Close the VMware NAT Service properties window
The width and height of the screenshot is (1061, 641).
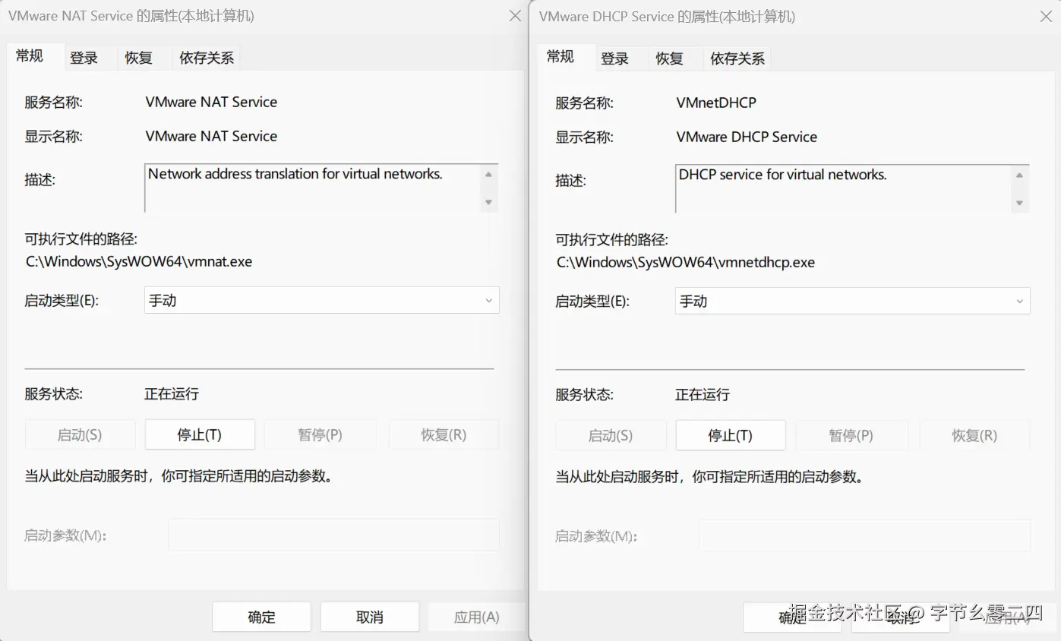click(514, 16)
